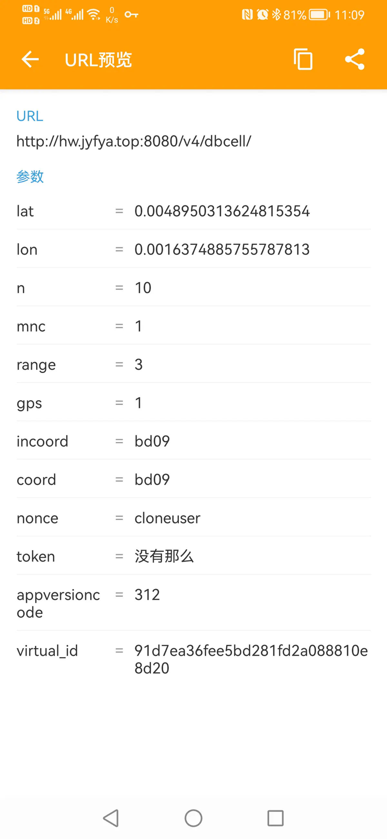Tap the blue URL section header
The image size is (387, 839).
point(30,116)
